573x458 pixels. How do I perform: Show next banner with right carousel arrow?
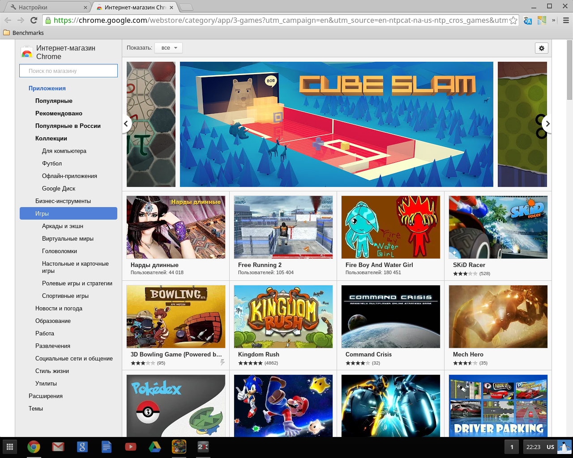[547, 124]
